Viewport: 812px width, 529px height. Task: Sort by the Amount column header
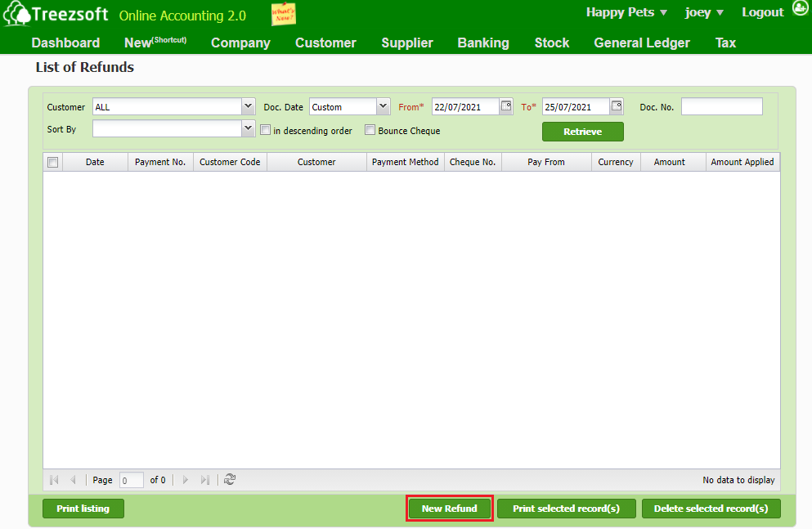pos(669,162)
